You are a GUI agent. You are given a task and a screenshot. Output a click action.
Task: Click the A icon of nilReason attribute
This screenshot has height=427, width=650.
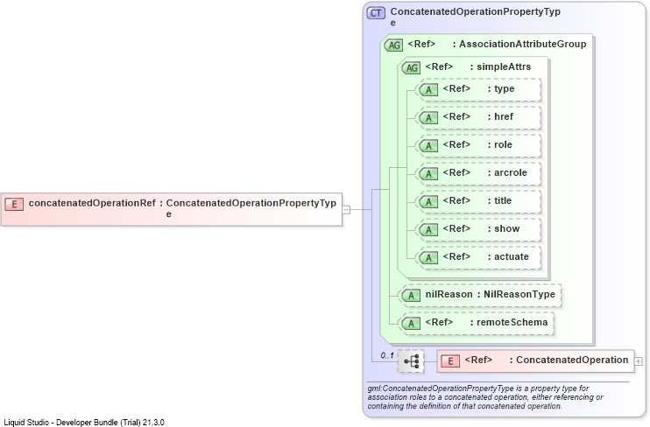point(411,295)
